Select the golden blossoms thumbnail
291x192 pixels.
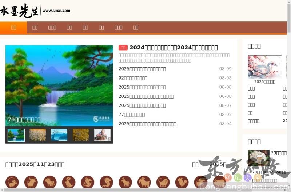(x=81, y=135)
